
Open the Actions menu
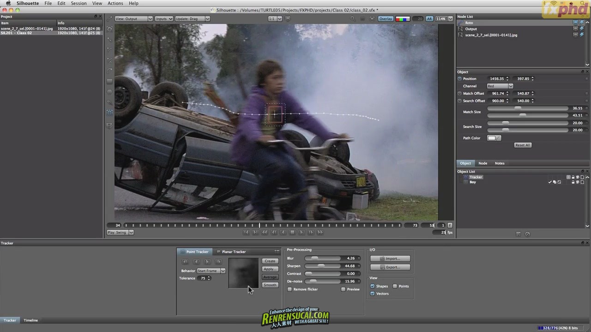[115, 3]
